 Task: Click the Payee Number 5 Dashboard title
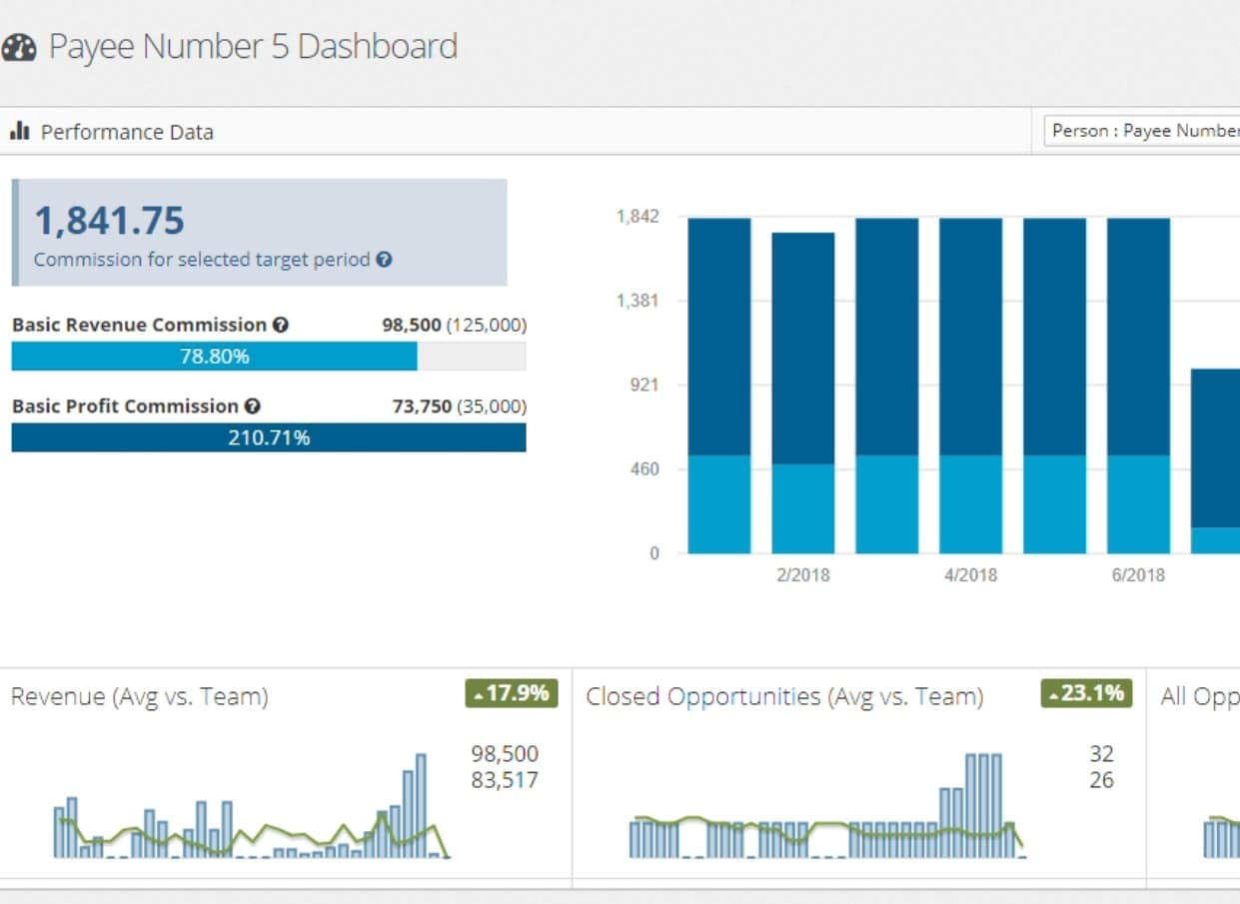(x=253, y=47)
